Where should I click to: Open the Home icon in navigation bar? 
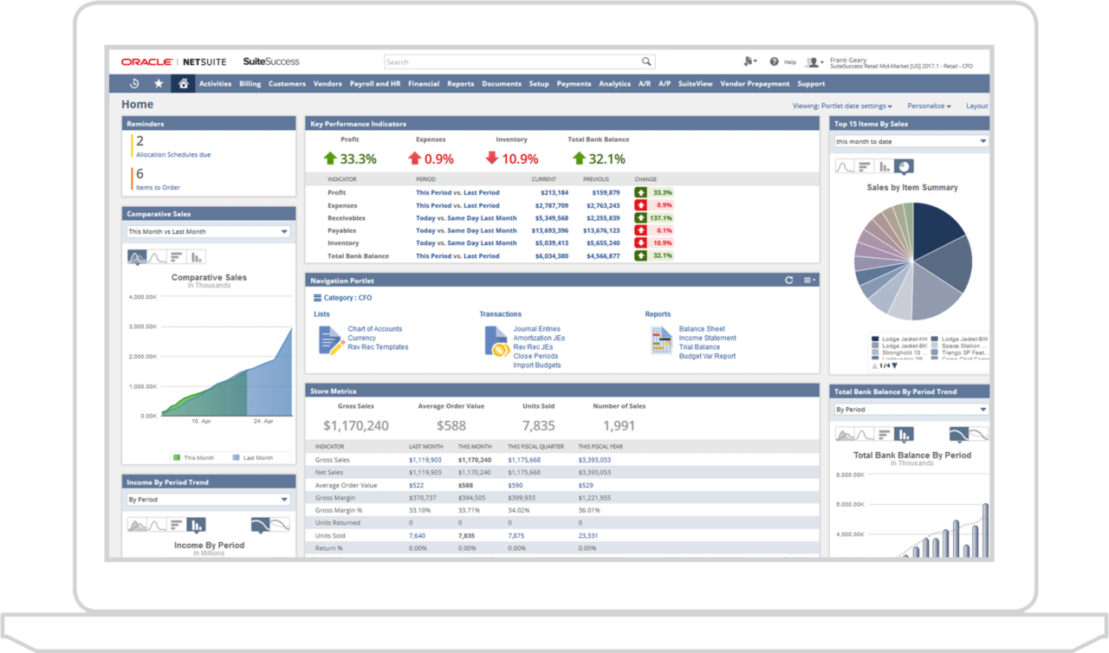[x=184, y=84]
